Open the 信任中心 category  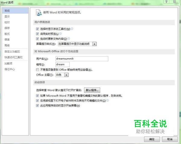(10, 69)
